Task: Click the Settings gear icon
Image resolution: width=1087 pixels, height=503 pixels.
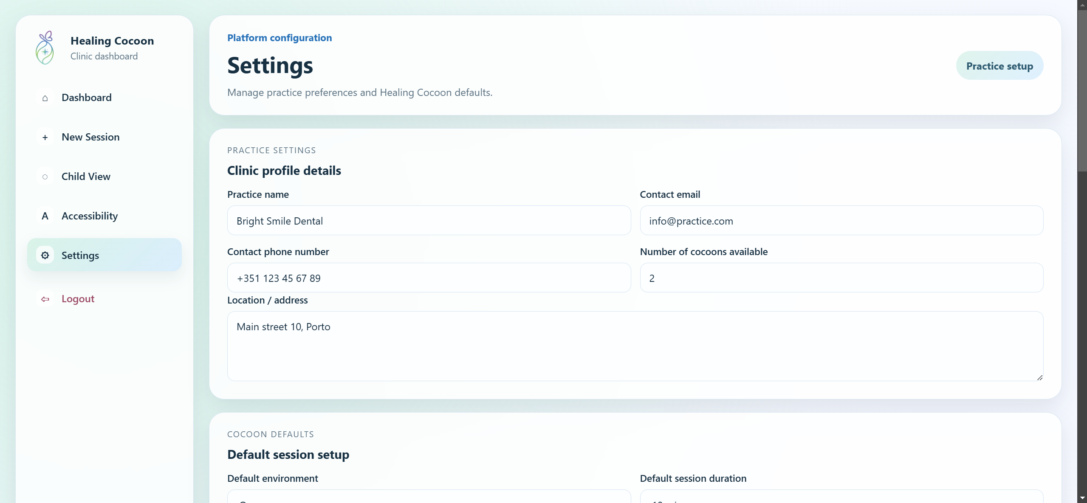Action: pos(45,256)
